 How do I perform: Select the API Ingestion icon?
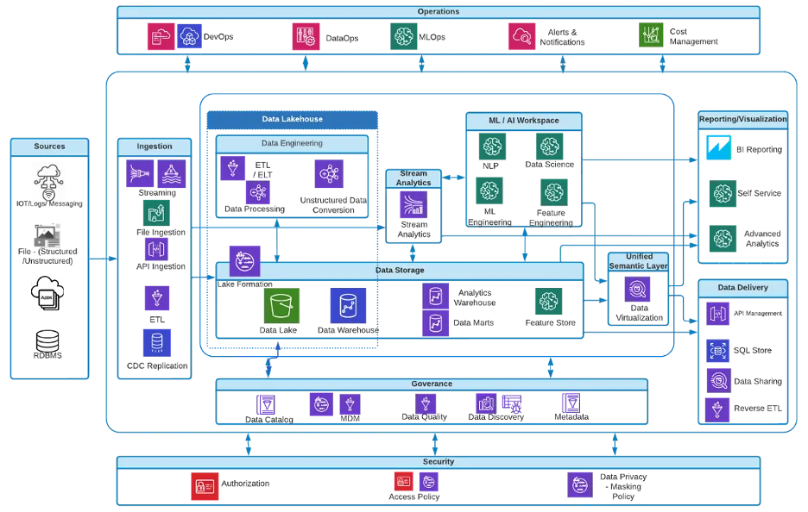point(156,250)
